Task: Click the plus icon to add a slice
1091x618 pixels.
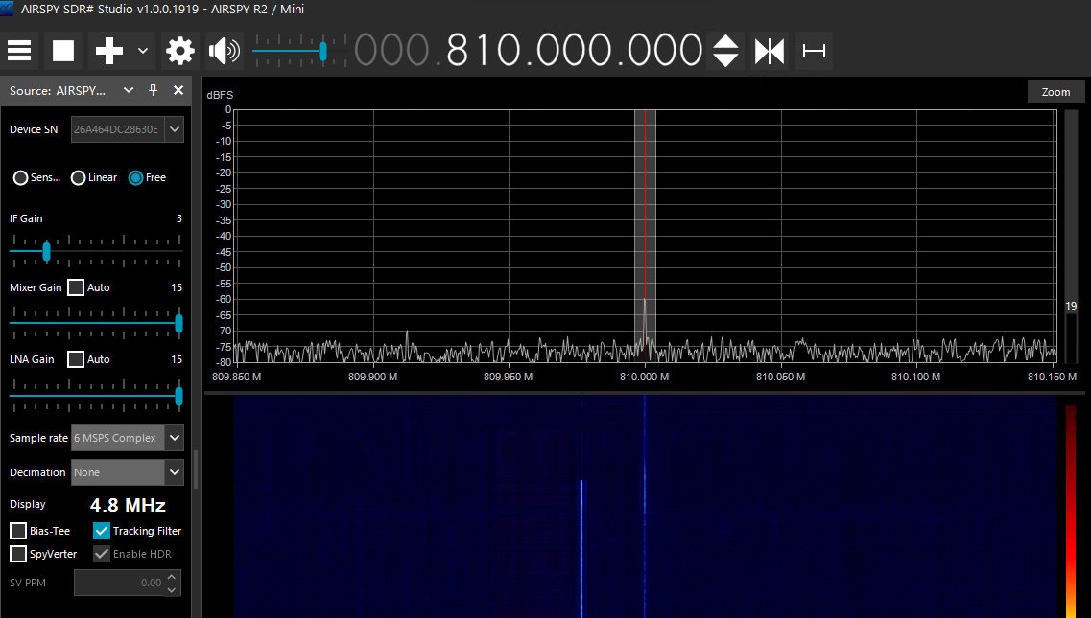Action: pyautogui.click(x=108, y=51)
